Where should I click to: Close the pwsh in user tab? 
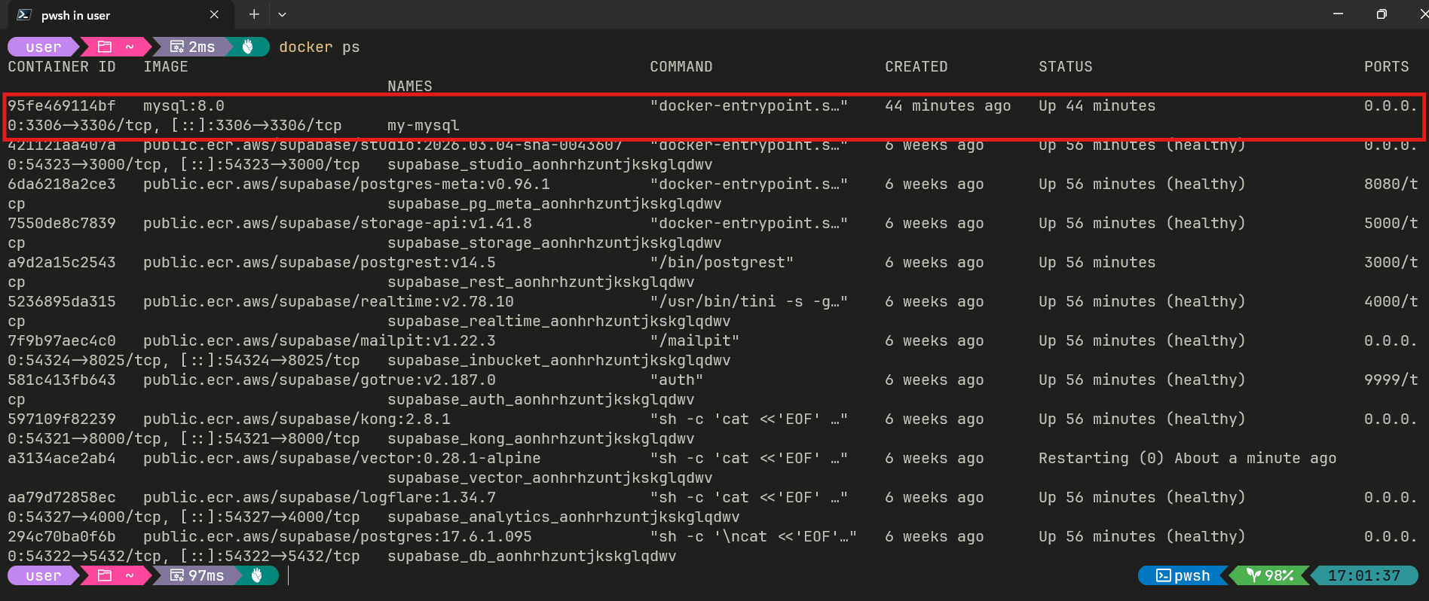pos(215,14)
